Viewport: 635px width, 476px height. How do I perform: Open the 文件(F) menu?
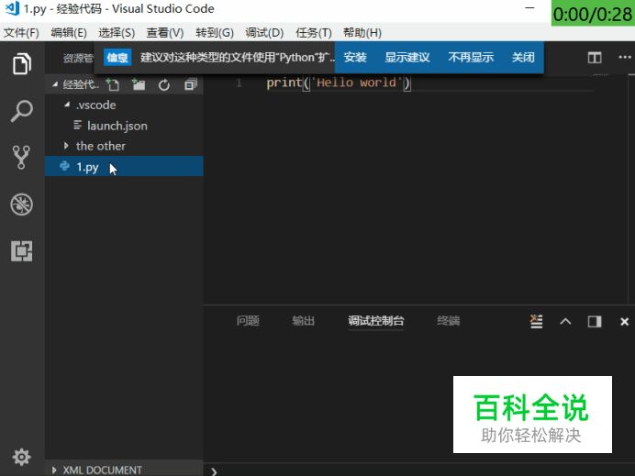[21, 33]
